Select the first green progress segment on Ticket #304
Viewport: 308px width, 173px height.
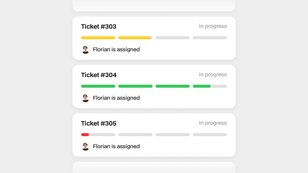click(x=98, y=86)
